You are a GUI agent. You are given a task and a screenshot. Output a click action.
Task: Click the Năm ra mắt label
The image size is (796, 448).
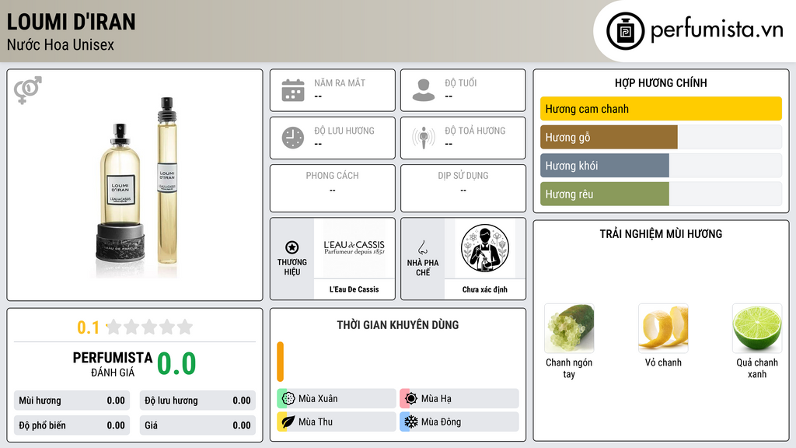(x=340, y=82)
